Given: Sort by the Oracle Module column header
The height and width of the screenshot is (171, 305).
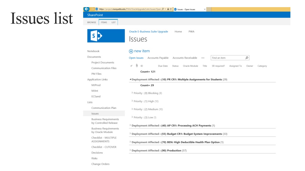Looking at the screenshot, I should pyautogui.click(x=191, y=66).
